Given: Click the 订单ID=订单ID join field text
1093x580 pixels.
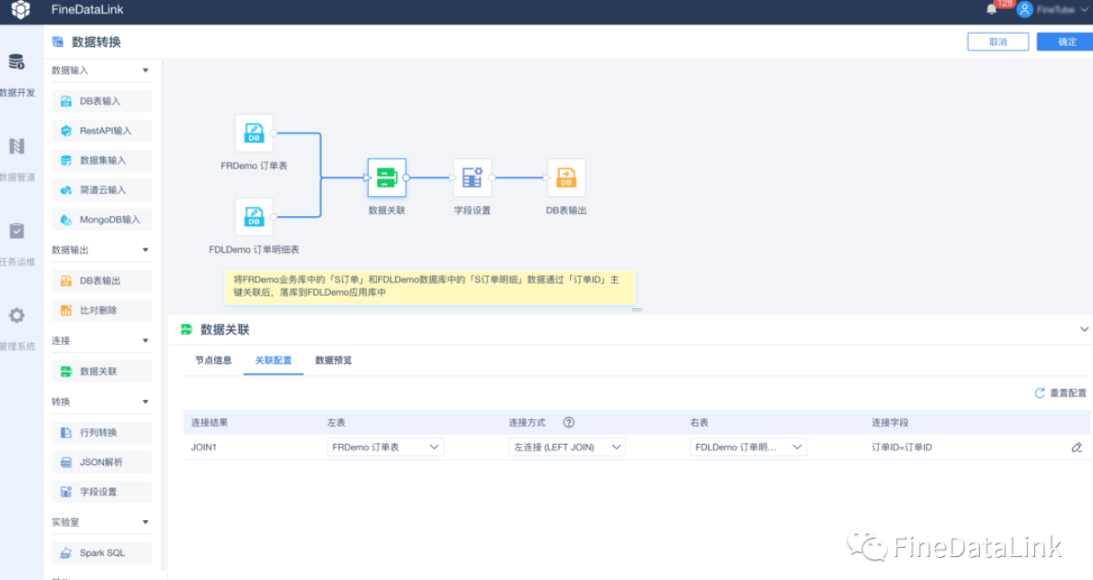Looking at the screenshot, I should point(901,448).
